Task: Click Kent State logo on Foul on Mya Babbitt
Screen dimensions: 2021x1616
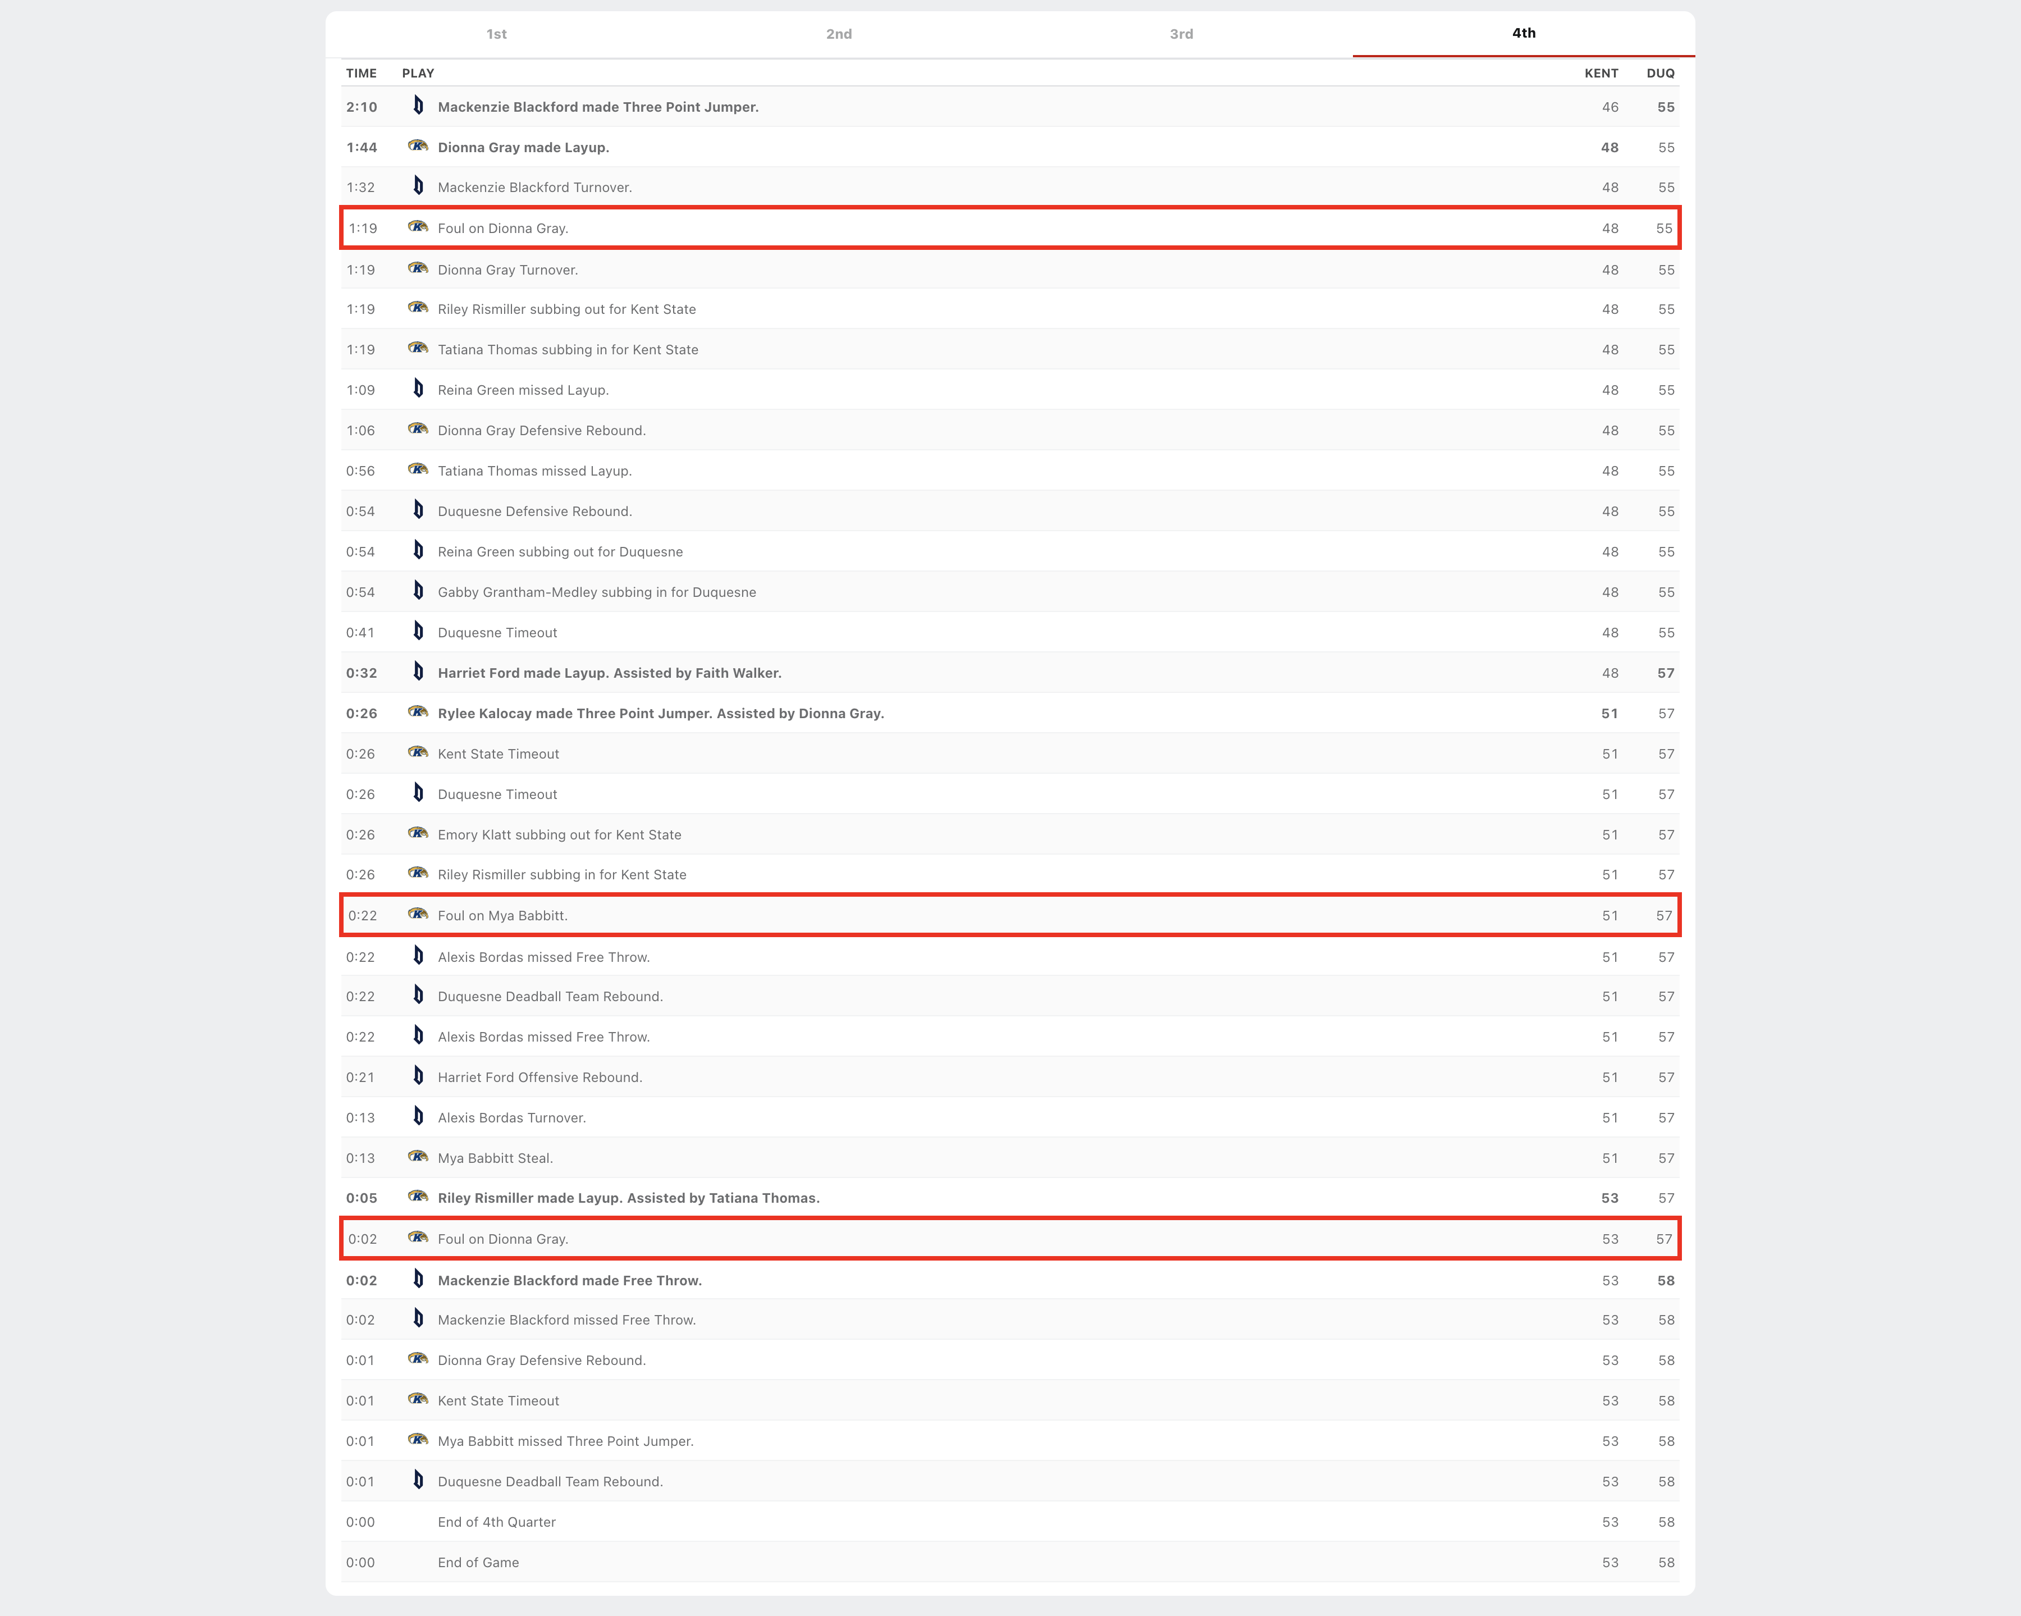Action: click(418, 914)
